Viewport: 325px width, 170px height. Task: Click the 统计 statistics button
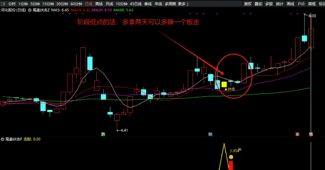[x=280, y=4]
